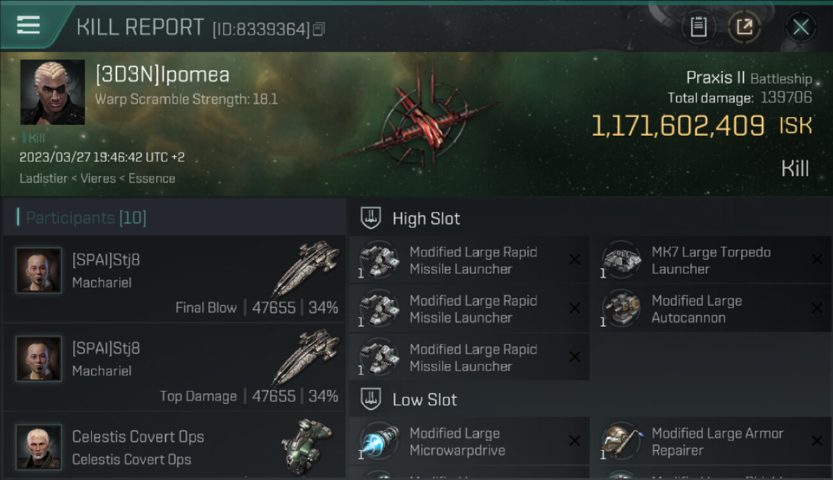Copy the kill report ID
The height and width of the screenshot is (480, 833).
(318, 29)
